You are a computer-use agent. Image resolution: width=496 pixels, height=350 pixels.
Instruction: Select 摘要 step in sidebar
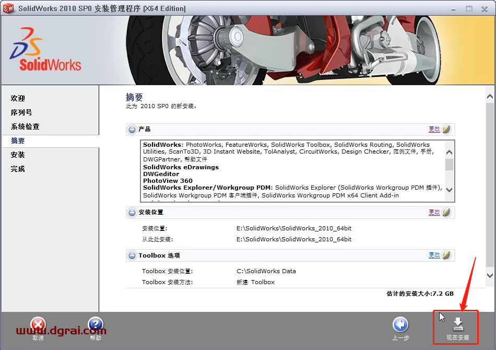[x=18, y=141]
